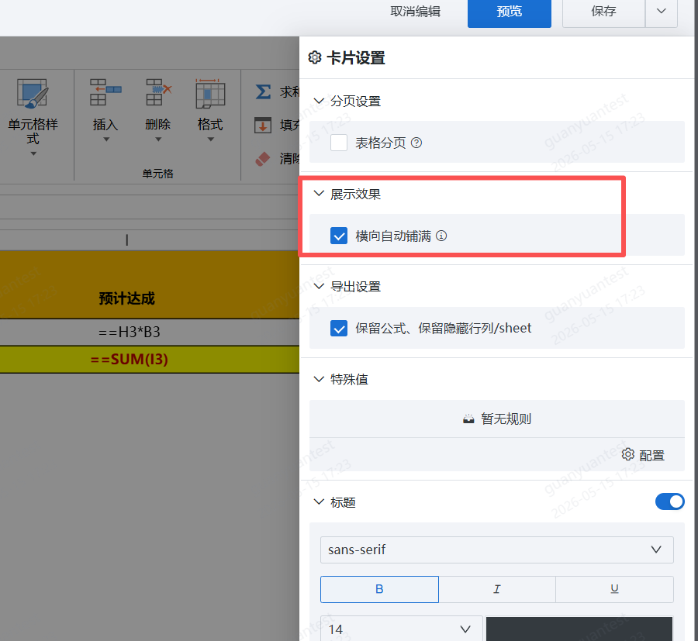Screen dimensions: 698x641
Task: Click the Sum (求和) sigma icon
Action: coord(263,91)
